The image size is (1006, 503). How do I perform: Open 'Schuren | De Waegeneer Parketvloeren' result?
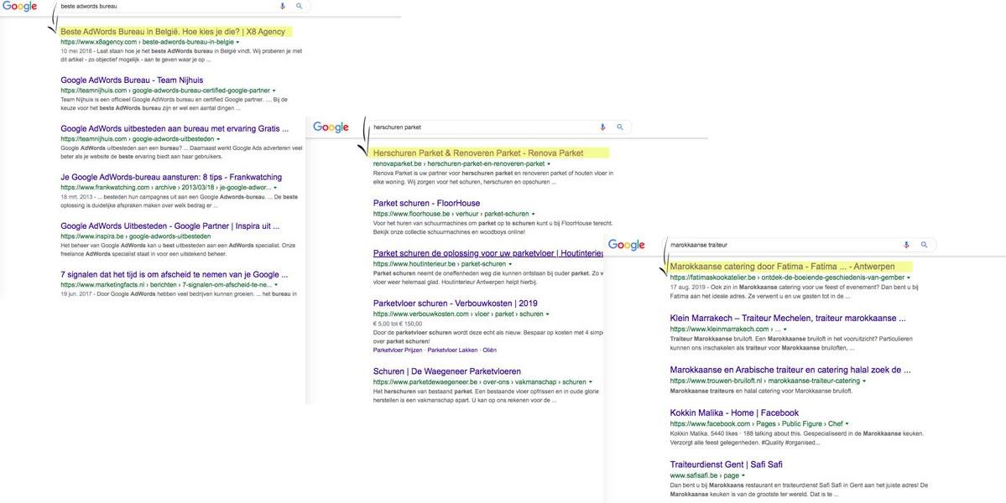click(x=446, y=371)
